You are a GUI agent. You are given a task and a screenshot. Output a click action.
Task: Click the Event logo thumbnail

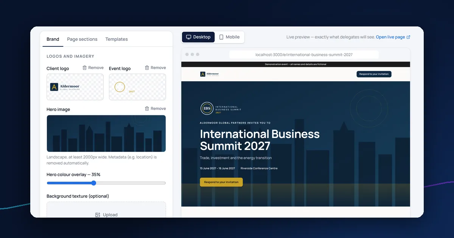137,87
